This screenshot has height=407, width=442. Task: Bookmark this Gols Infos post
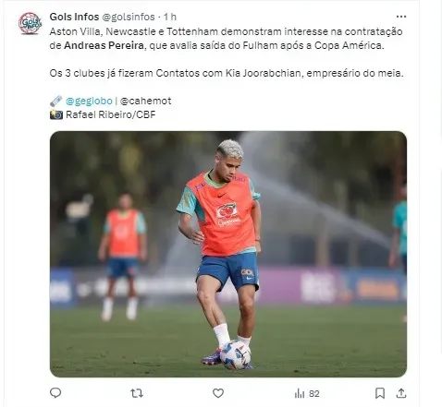tap(380, 393)
